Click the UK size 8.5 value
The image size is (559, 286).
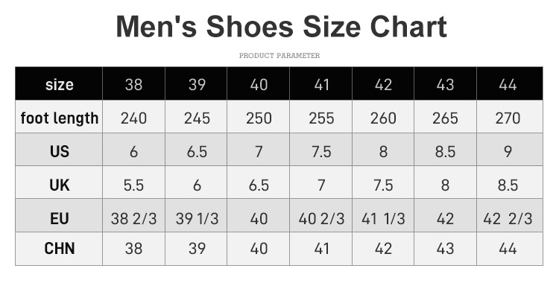click(x=508, y=185)
